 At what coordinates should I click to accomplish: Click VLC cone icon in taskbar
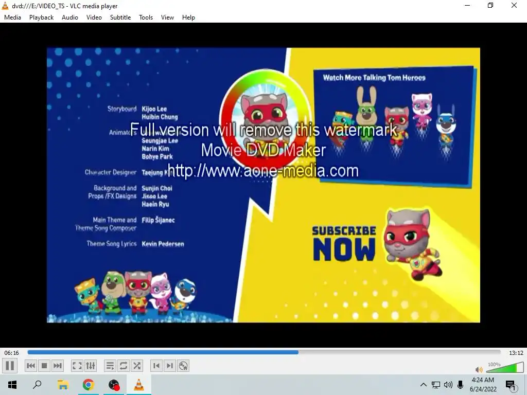click(139, 385)
